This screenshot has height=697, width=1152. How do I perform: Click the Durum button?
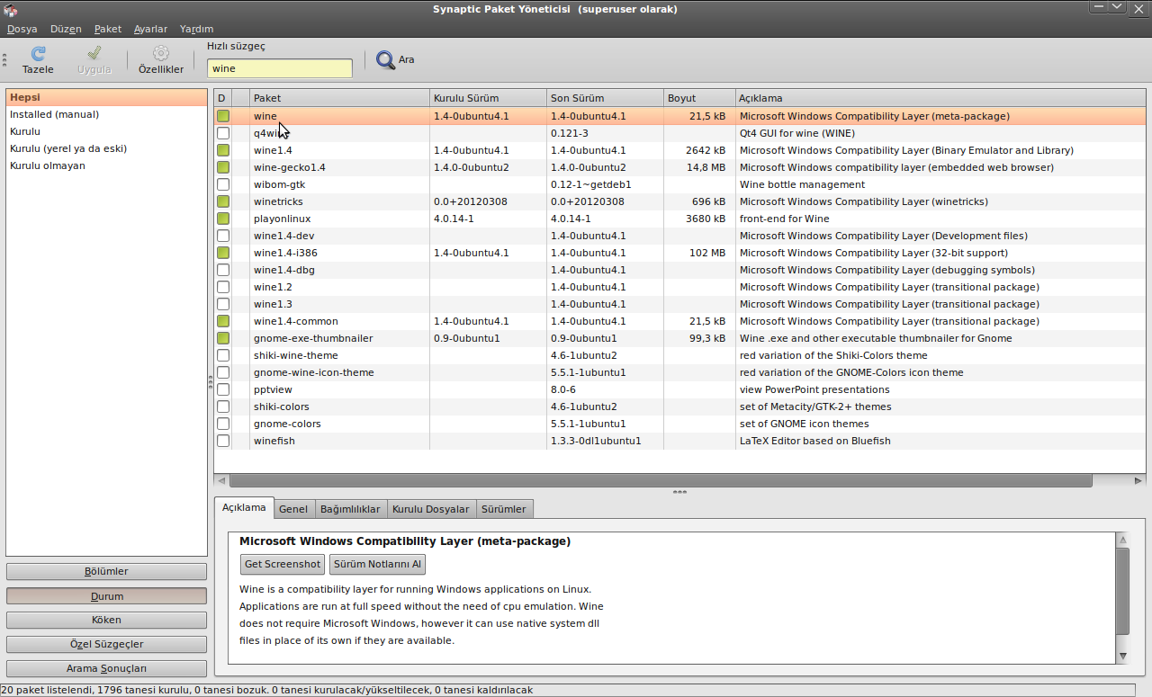point(106,595)
